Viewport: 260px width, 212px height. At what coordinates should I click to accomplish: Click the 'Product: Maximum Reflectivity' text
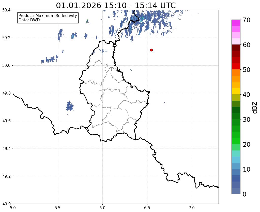coord(48,16)
